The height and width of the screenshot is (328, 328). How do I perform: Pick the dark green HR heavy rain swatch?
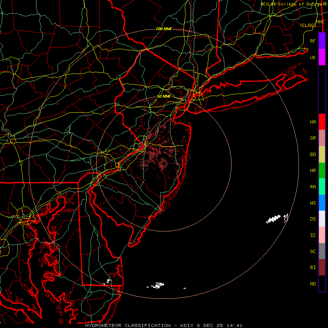coord(322,170)
